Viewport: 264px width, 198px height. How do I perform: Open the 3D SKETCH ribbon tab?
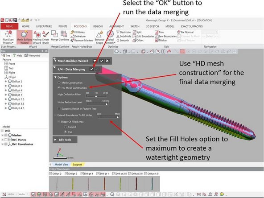[153, 26]
